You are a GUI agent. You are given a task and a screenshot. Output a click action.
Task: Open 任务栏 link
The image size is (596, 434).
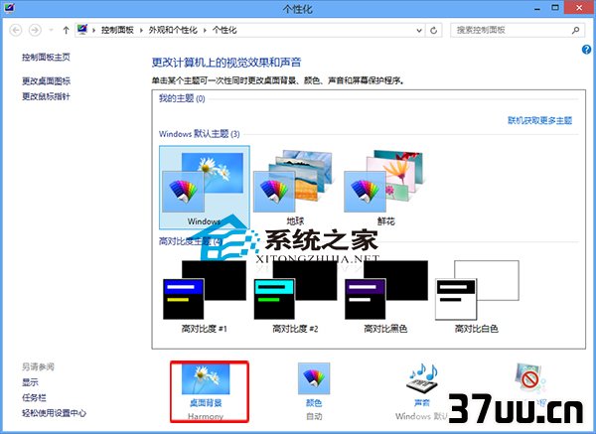[x=34, y=398]
